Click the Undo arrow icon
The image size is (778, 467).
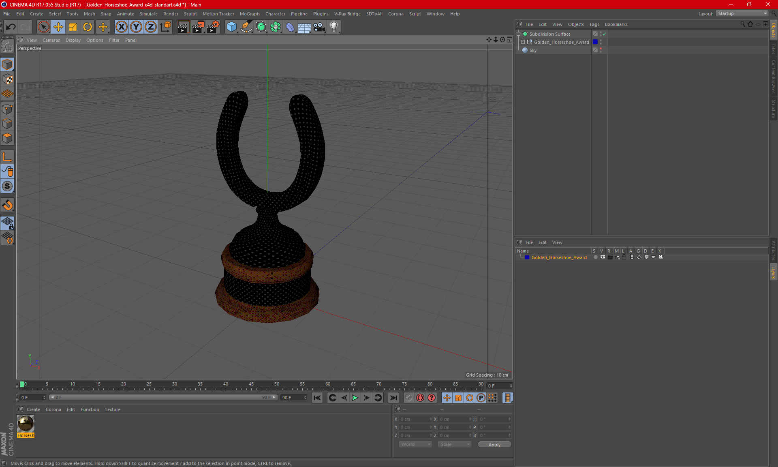tap(11, 27)
